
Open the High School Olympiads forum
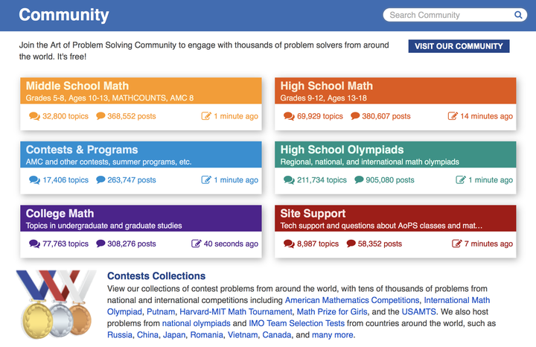(342, 150)
